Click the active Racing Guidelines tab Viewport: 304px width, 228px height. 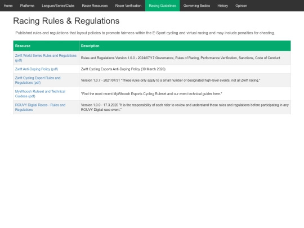pyautogui.click(x=163, y=6)
